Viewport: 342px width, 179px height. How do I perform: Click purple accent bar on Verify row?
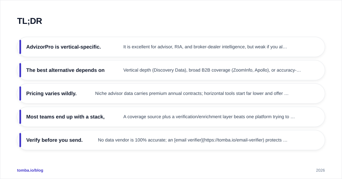20,140
